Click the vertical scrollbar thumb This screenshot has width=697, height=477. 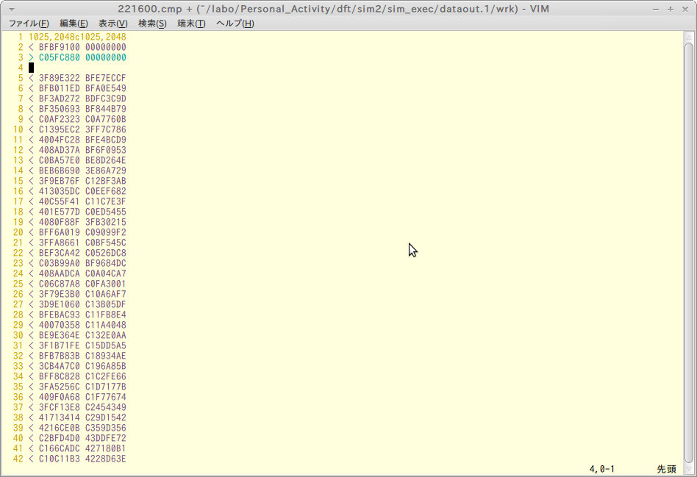[689, 253]
